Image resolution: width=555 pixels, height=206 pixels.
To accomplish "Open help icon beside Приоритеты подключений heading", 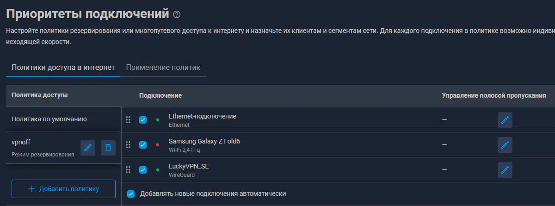I will point(176,14).
